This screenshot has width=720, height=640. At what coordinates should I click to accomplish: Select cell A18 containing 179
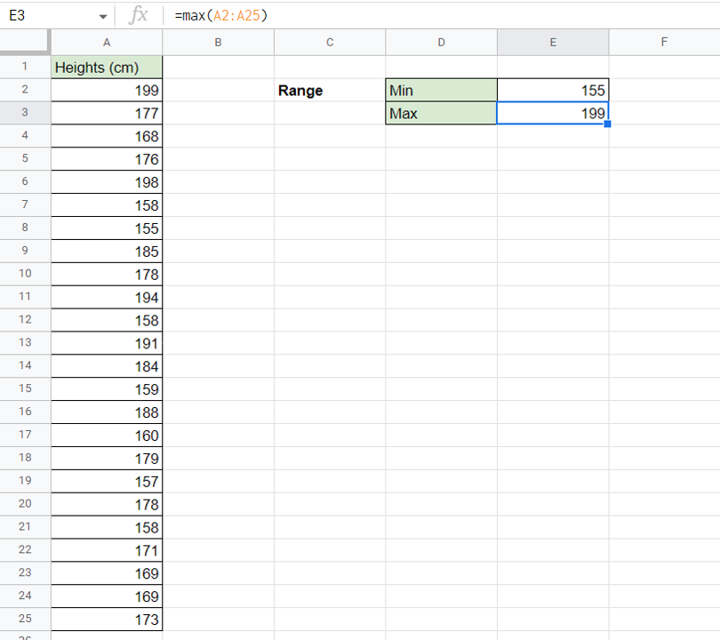pyautogui.click(x=107, y=458)
